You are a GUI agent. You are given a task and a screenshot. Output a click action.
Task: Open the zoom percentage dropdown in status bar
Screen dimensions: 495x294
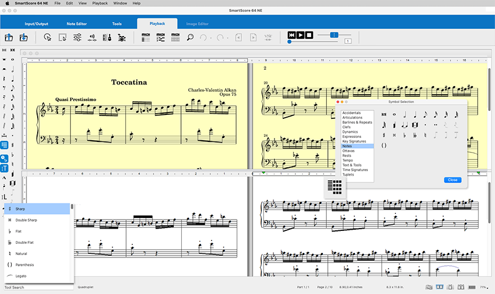(484, 287)
